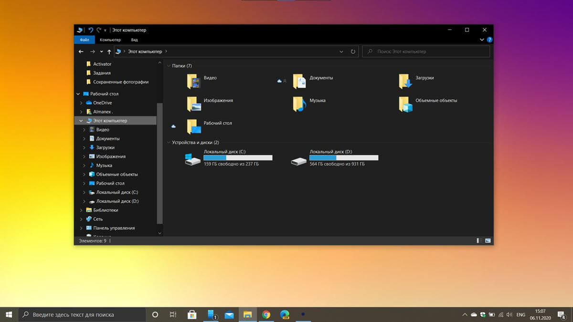Open the Документы folder icon

pos(299,81)
